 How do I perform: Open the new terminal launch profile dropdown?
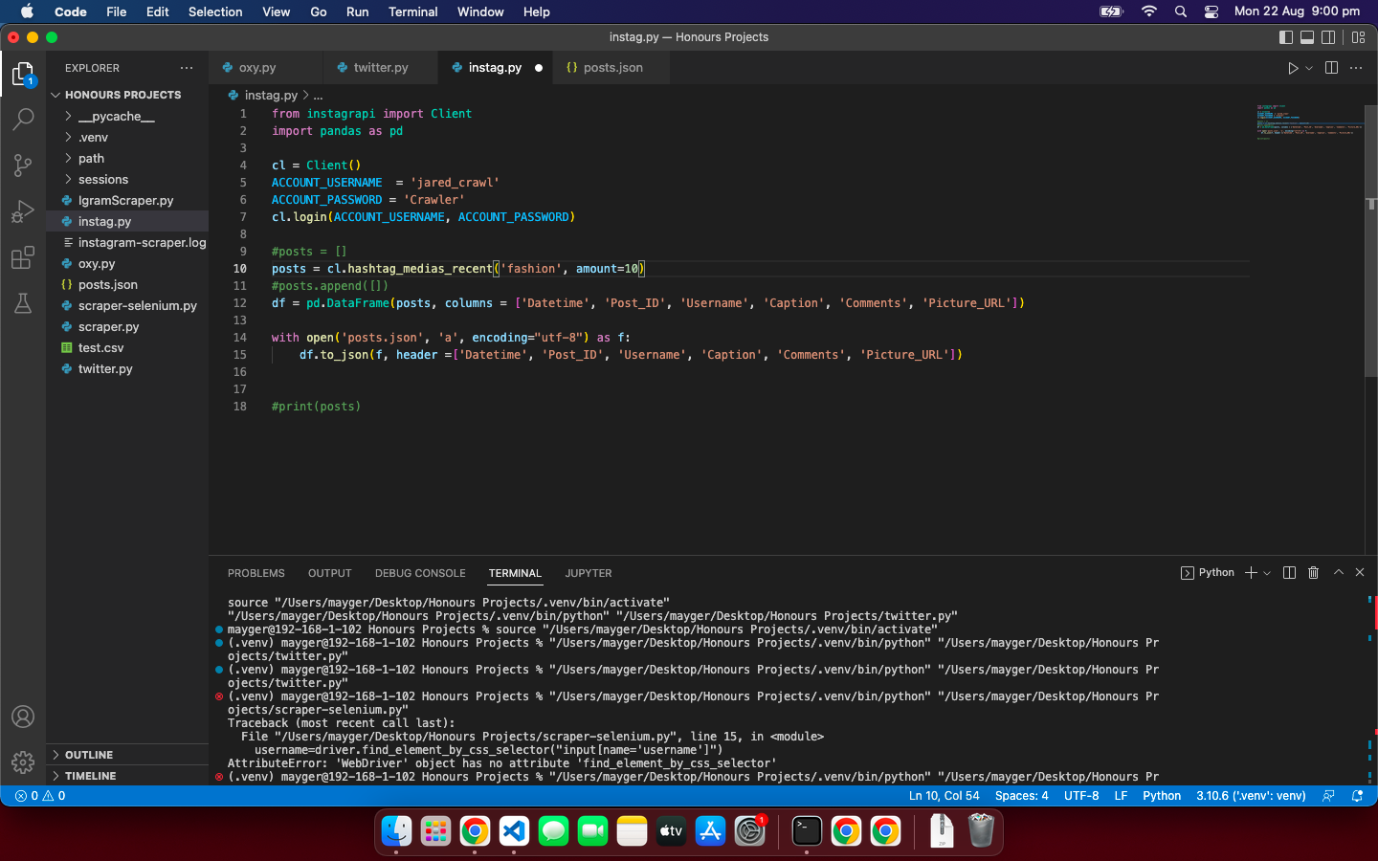coord(1267,573)
